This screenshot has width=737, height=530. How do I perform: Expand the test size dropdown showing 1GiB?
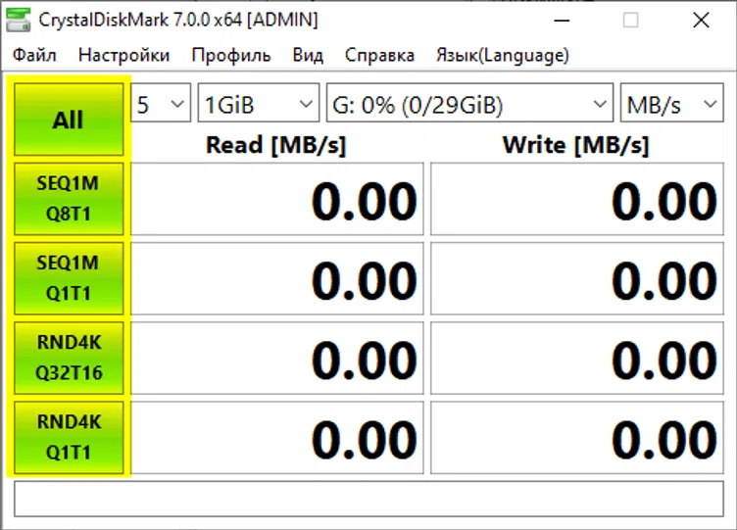[x=259, y=103]
